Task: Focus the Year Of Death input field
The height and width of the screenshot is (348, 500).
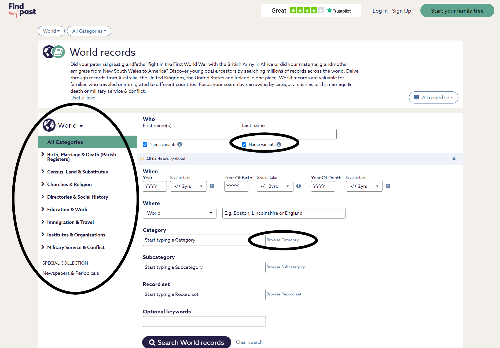Action: tap(323, 186)
